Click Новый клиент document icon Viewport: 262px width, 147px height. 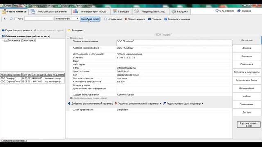(x=106, y=19)
